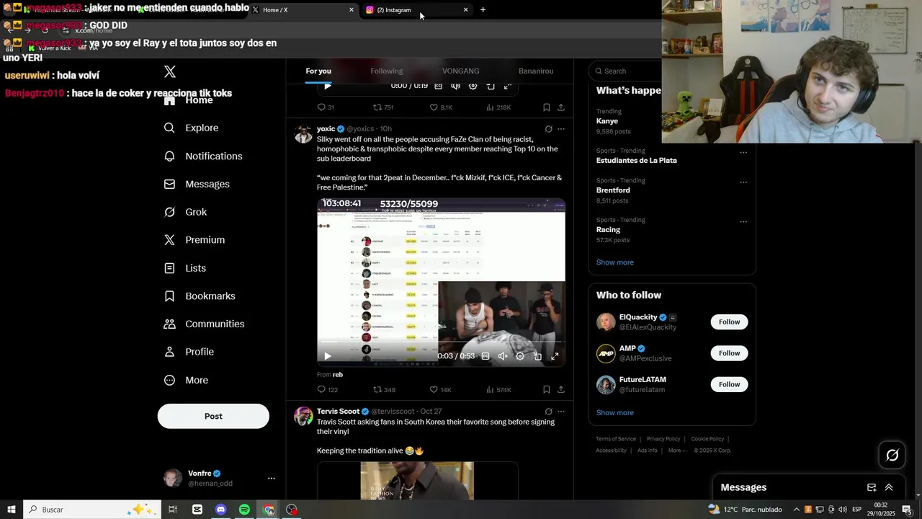Show hidden system tray icons
Viewport: 922px width, 519px height.
click(797, 510)
